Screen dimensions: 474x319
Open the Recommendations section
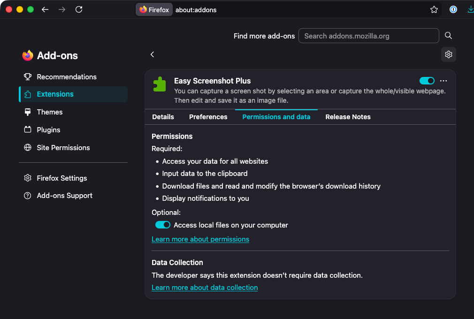tap(73, 77)
